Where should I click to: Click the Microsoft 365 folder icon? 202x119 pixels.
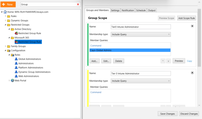(x=13, y=38)
